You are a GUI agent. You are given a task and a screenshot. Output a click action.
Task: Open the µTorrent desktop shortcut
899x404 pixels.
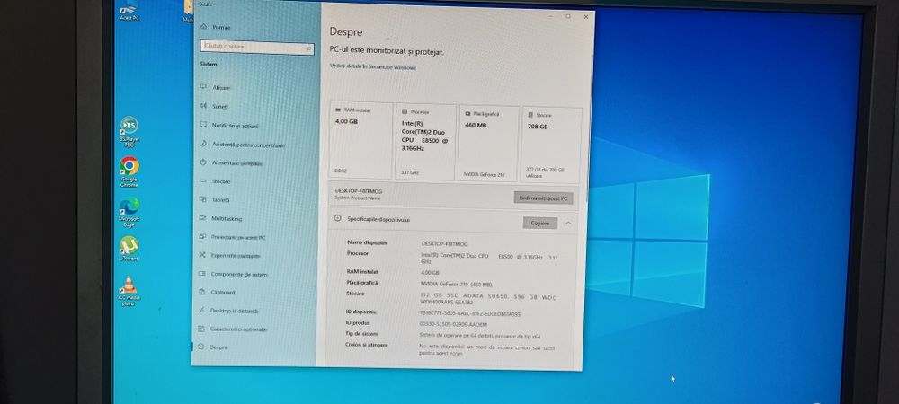[x=129, y=249]
